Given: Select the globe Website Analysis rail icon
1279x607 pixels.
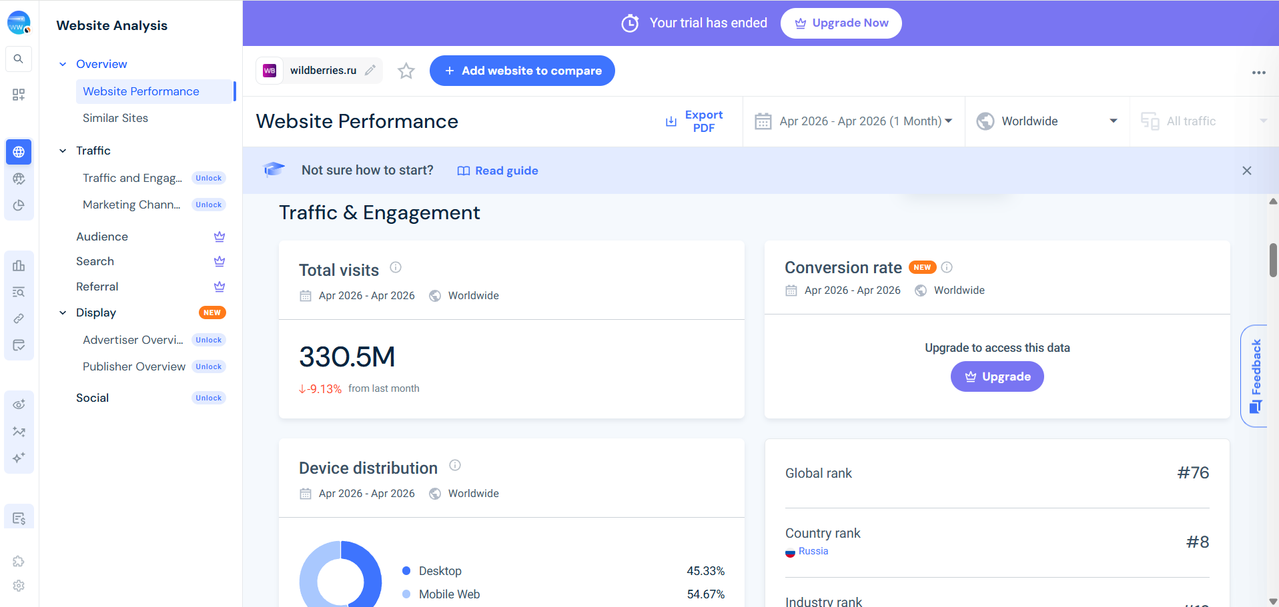Looking at the screenshot, I should click(x=19, y=152).
